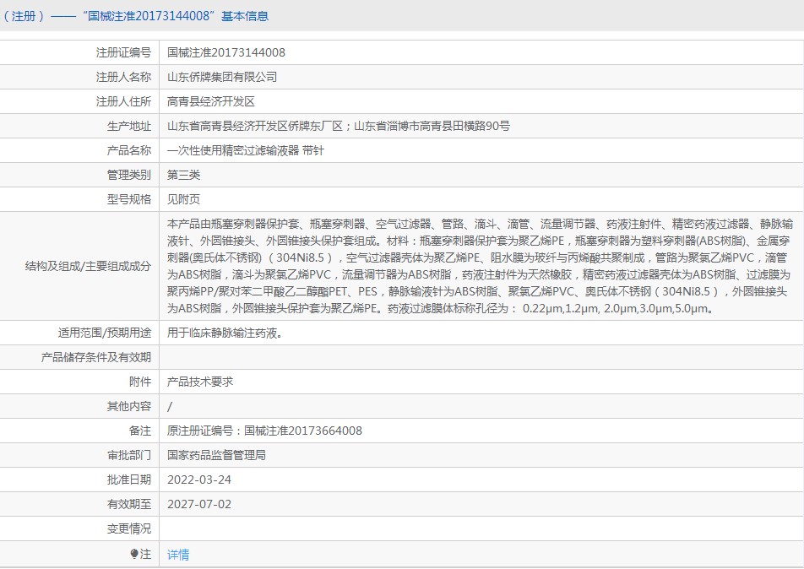The height and width of the screenshot is (569, 804).
Task: Select expiry date 2027-07-02
Action: pyautogui.click(x=199, y=504)
